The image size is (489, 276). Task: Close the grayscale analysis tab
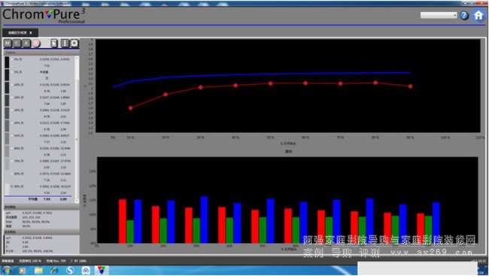31,33
